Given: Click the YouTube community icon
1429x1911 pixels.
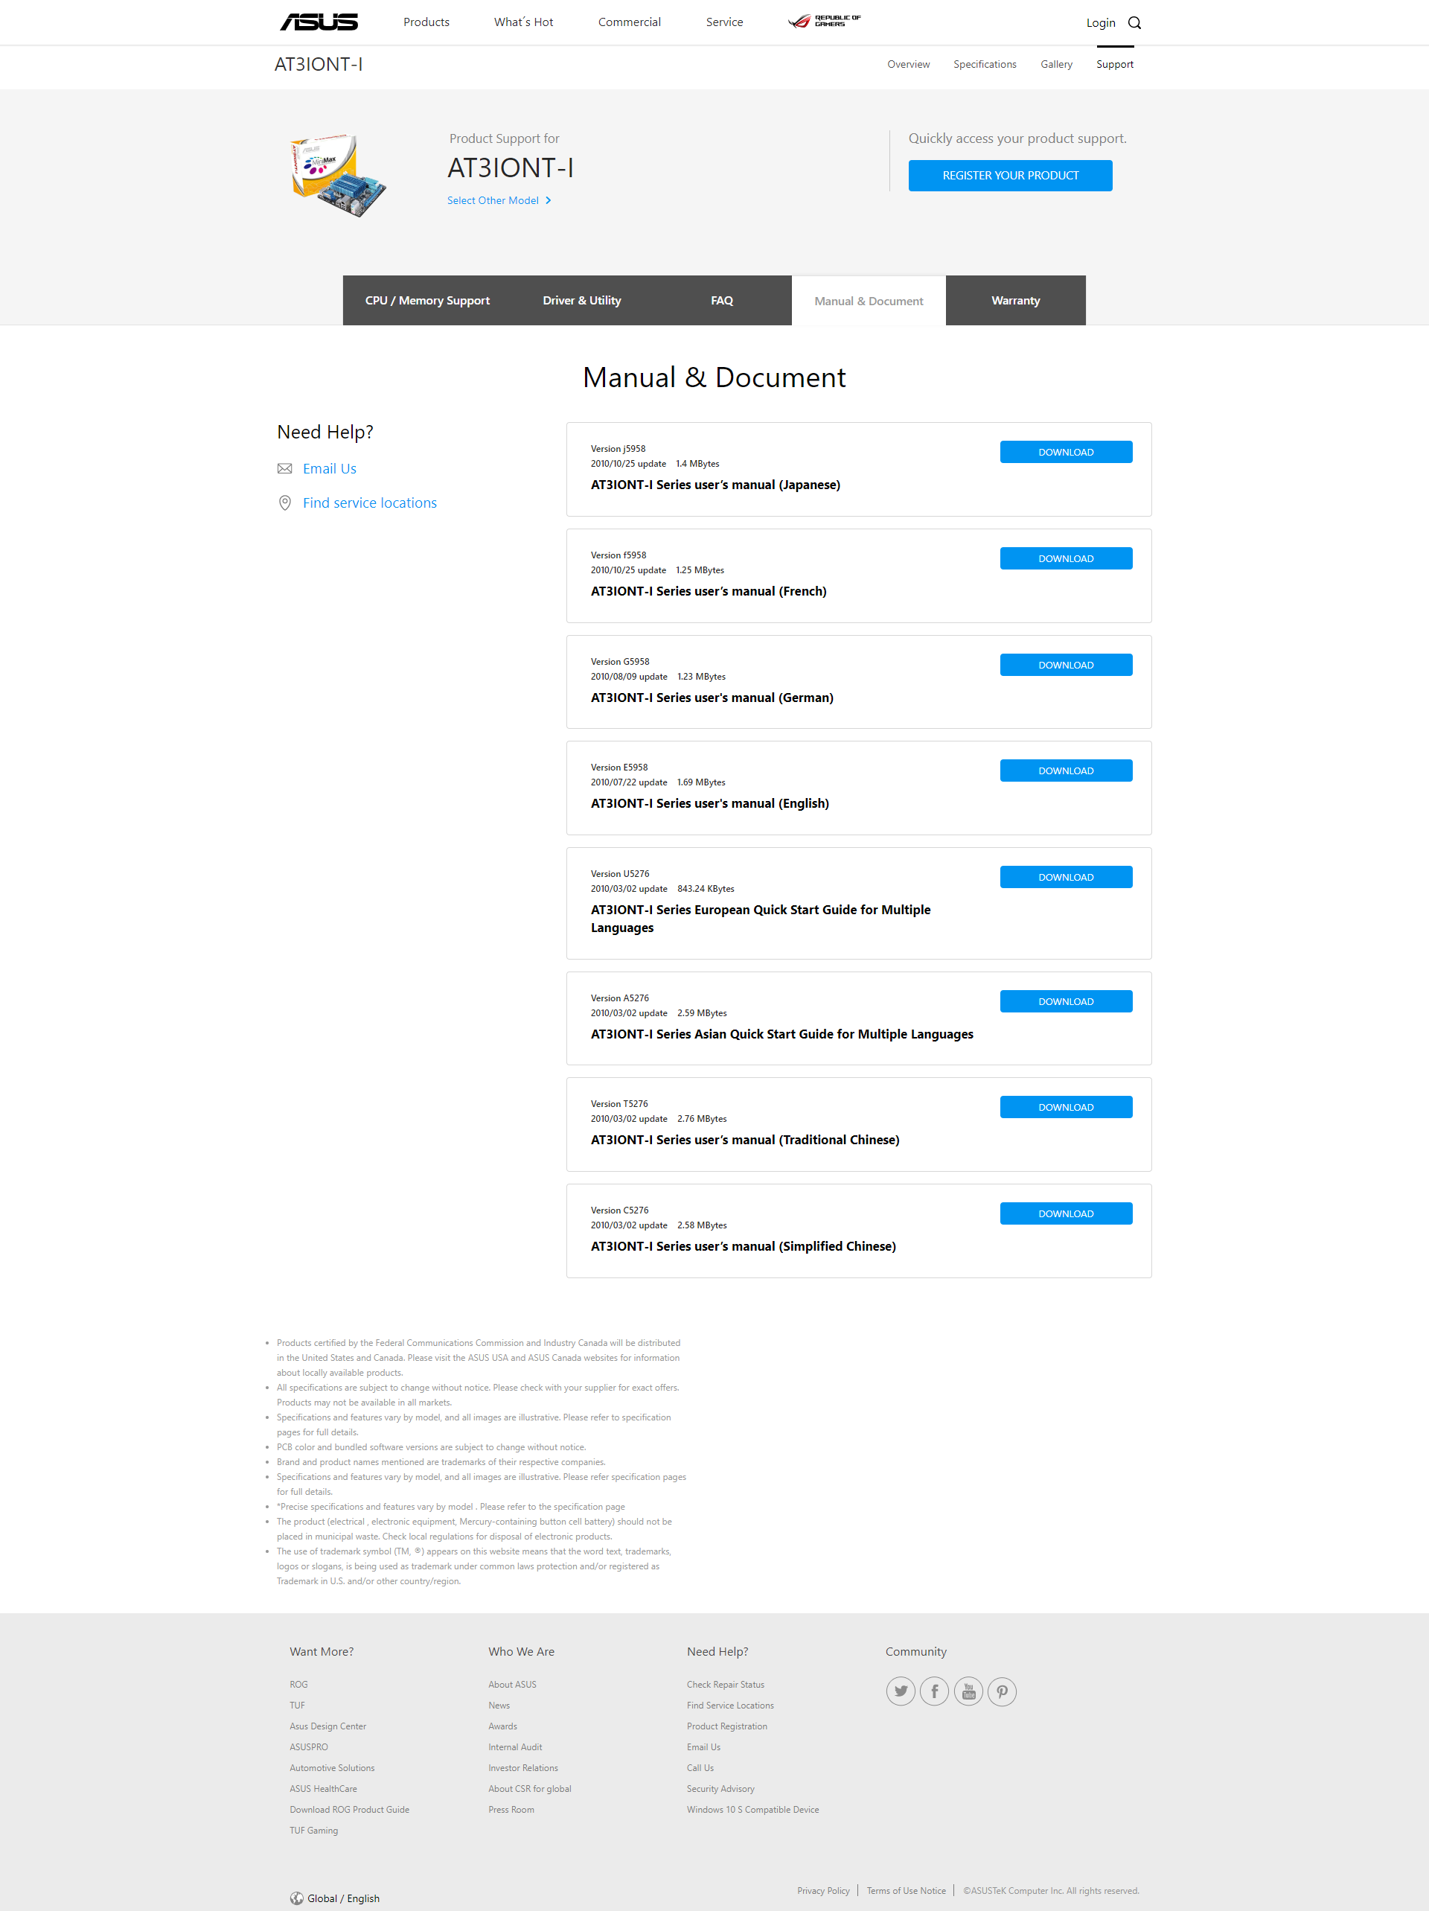Looking at the screenshot, I should point(968,1691).
